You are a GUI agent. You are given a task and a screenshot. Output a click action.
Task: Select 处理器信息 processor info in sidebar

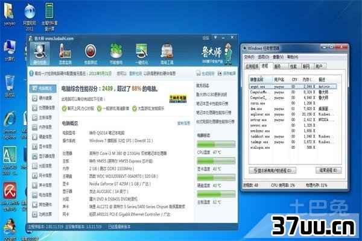click(43, 108)
